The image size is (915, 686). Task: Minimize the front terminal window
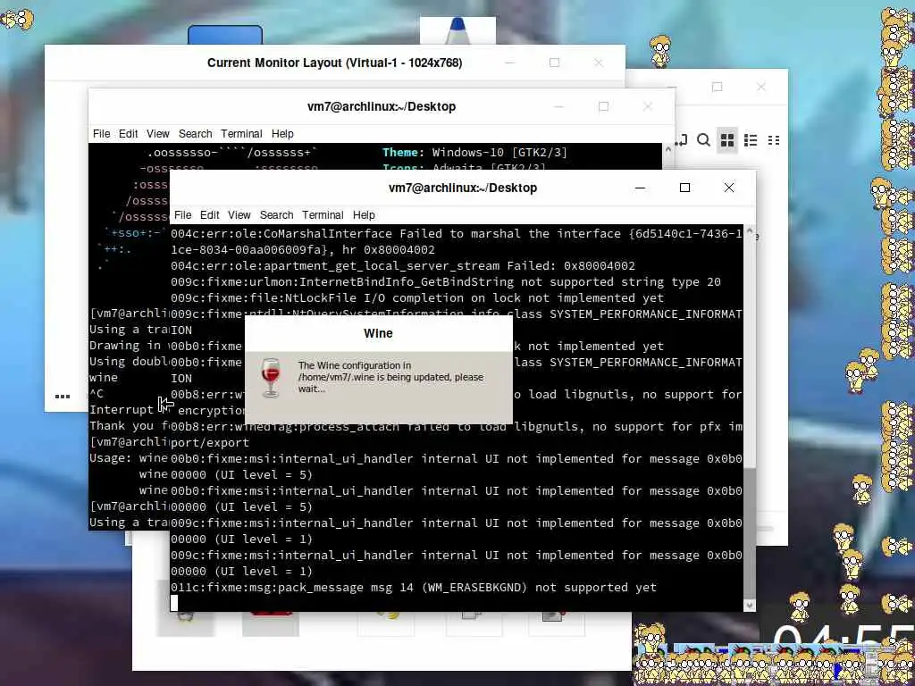[640, 188]
